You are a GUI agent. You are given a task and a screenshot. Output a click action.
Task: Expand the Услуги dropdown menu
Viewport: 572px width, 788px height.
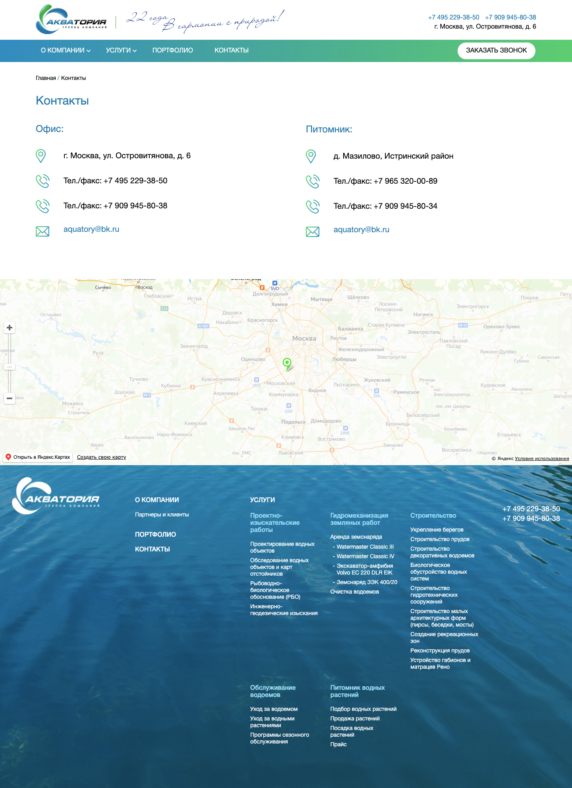click(121, 50)
